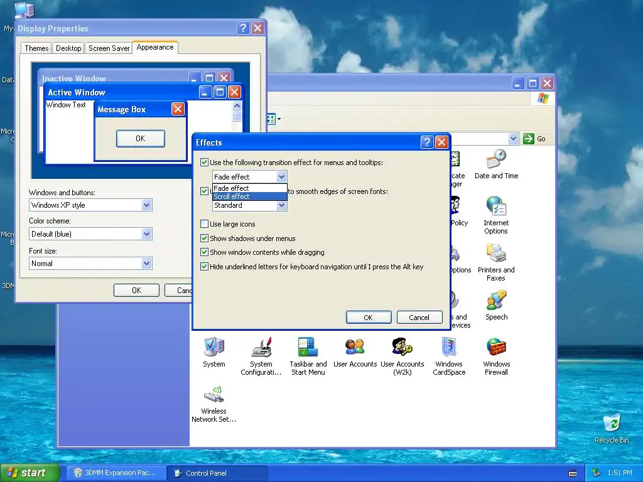Click OK in Display Properties
643x482 pixels.
point(136,290)
